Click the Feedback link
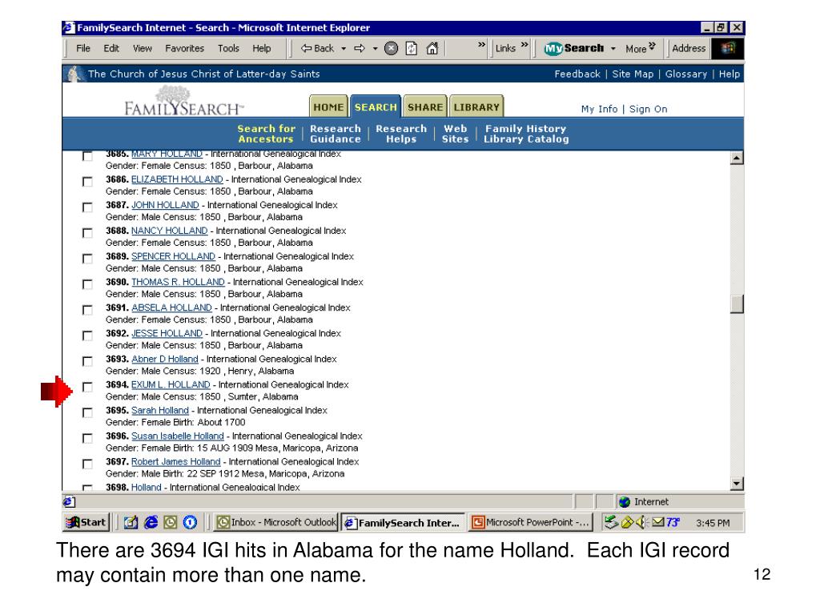 pos(577,74)
